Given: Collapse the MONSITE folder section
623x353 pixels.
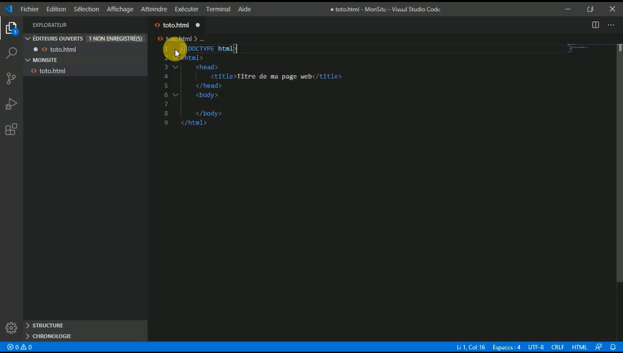Looking at the screenshot, I should pyautogui.click(x=45, y=60).
